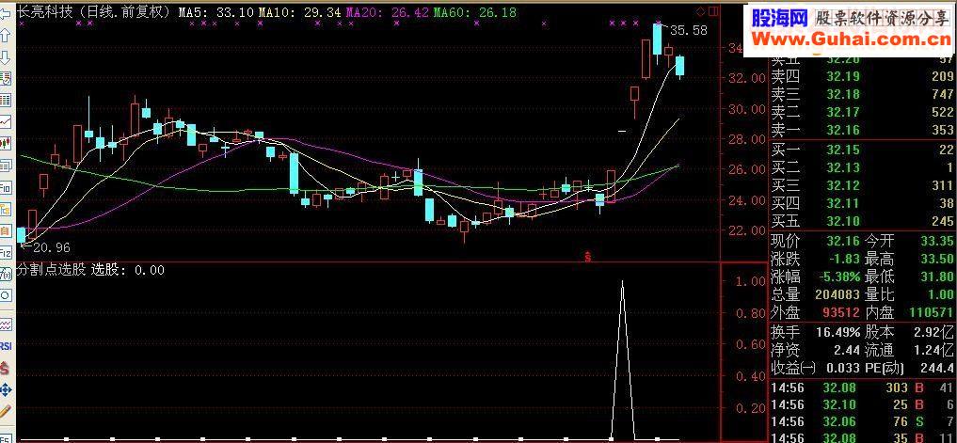Select the four-way move arrows icon

[5, 388]
